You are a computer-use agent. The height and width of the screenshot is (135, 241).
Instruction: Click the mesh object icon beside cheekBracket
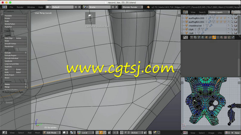[x=186, y=25]
